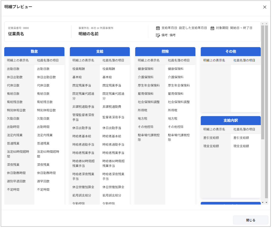This screenshot has width=272, height=228.
Task: Click 差引支給額 in the 支給内訳 display-name column
Action: [x=211, y=138]
